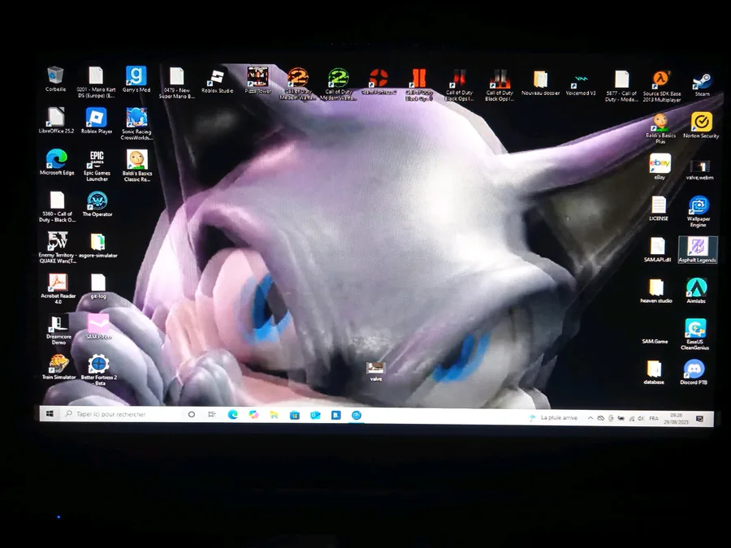731x548 pixels.
Task: Select the git-log file
Action: click(98, 286)
